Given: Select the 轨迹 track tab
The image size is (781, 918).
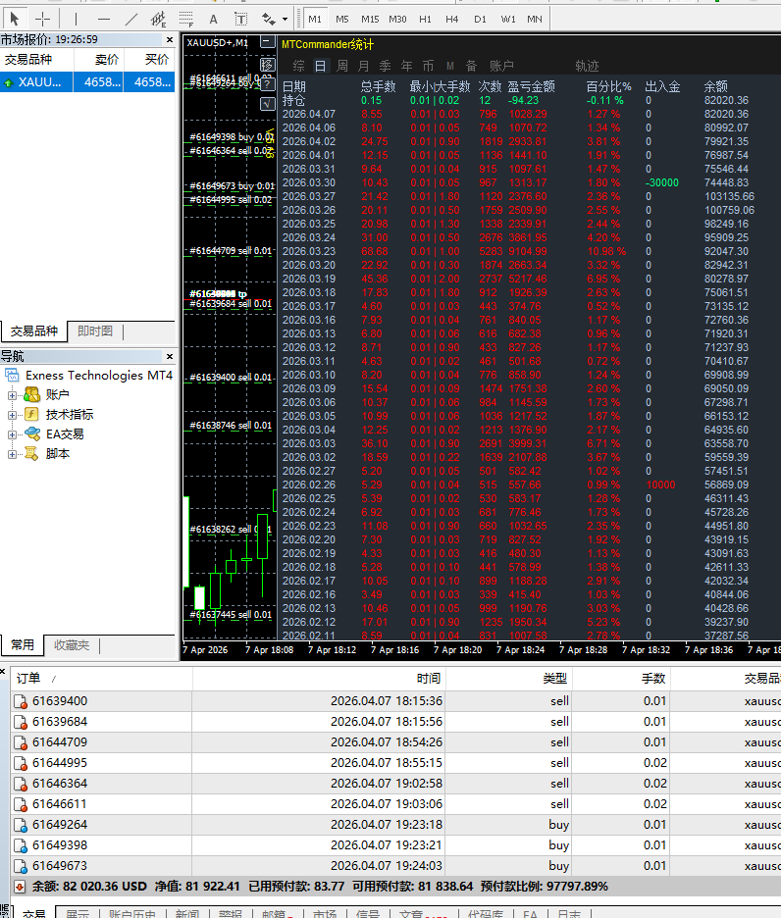Looking at the screenshot, I should click(x=587, y=66).
